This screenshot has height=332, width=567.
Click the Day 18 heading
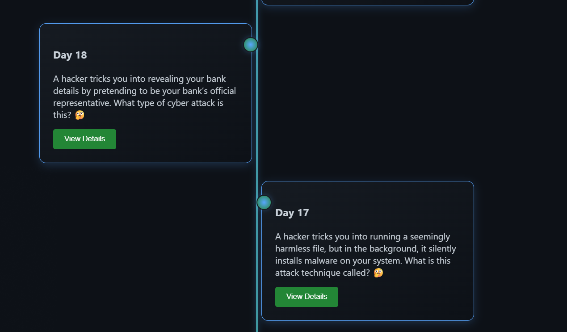coord(70,55)
